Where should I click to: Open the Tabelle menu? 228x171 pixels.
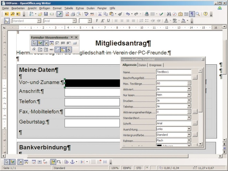69,8
